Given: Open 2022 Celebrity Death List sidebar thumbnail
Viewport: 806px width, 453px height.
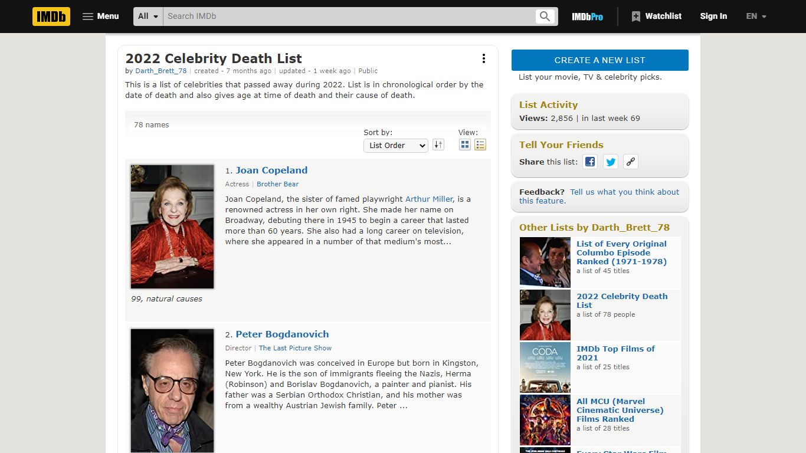Looking at the screenshot, I should (x=545, y=315).
